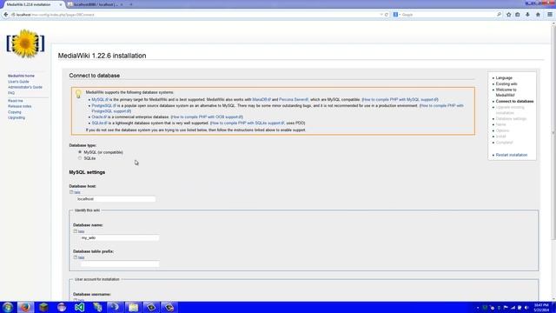Viewport: 556px width, 313px height.
Task: Follow the MariaDB link
Action: click(261, 100)
